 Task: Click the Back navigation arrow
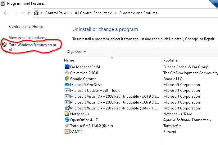[x=6, y=13]
